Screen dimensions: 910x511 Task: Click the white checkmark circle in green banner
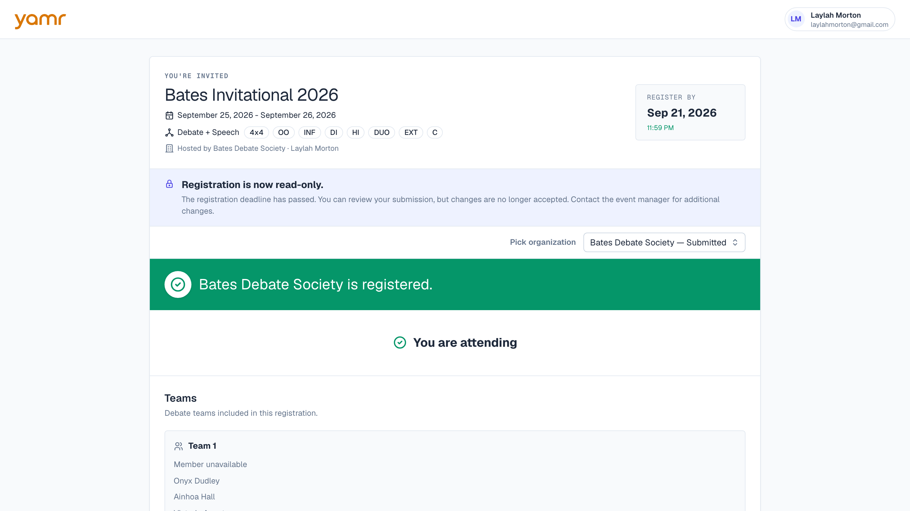coord(178,284)
